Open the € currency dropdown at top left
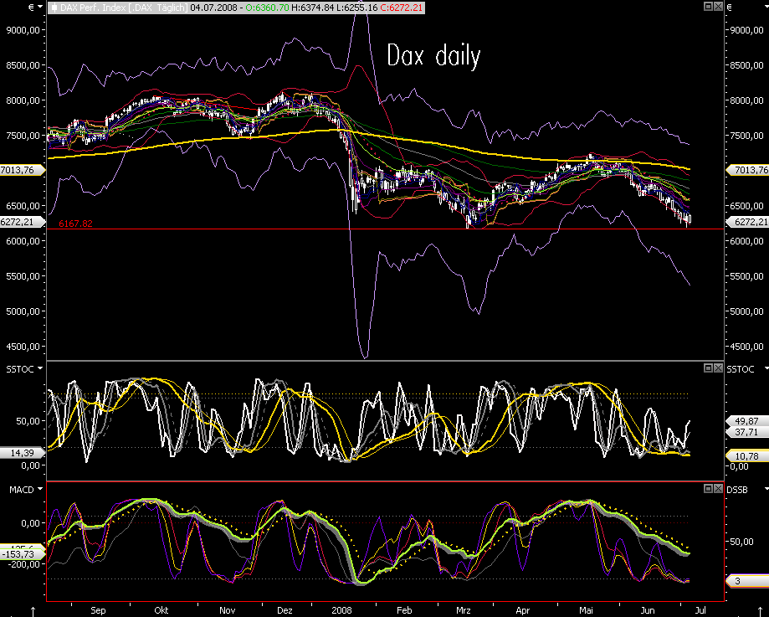This screenshot has height=617, width=769. (x=39, y=8)
